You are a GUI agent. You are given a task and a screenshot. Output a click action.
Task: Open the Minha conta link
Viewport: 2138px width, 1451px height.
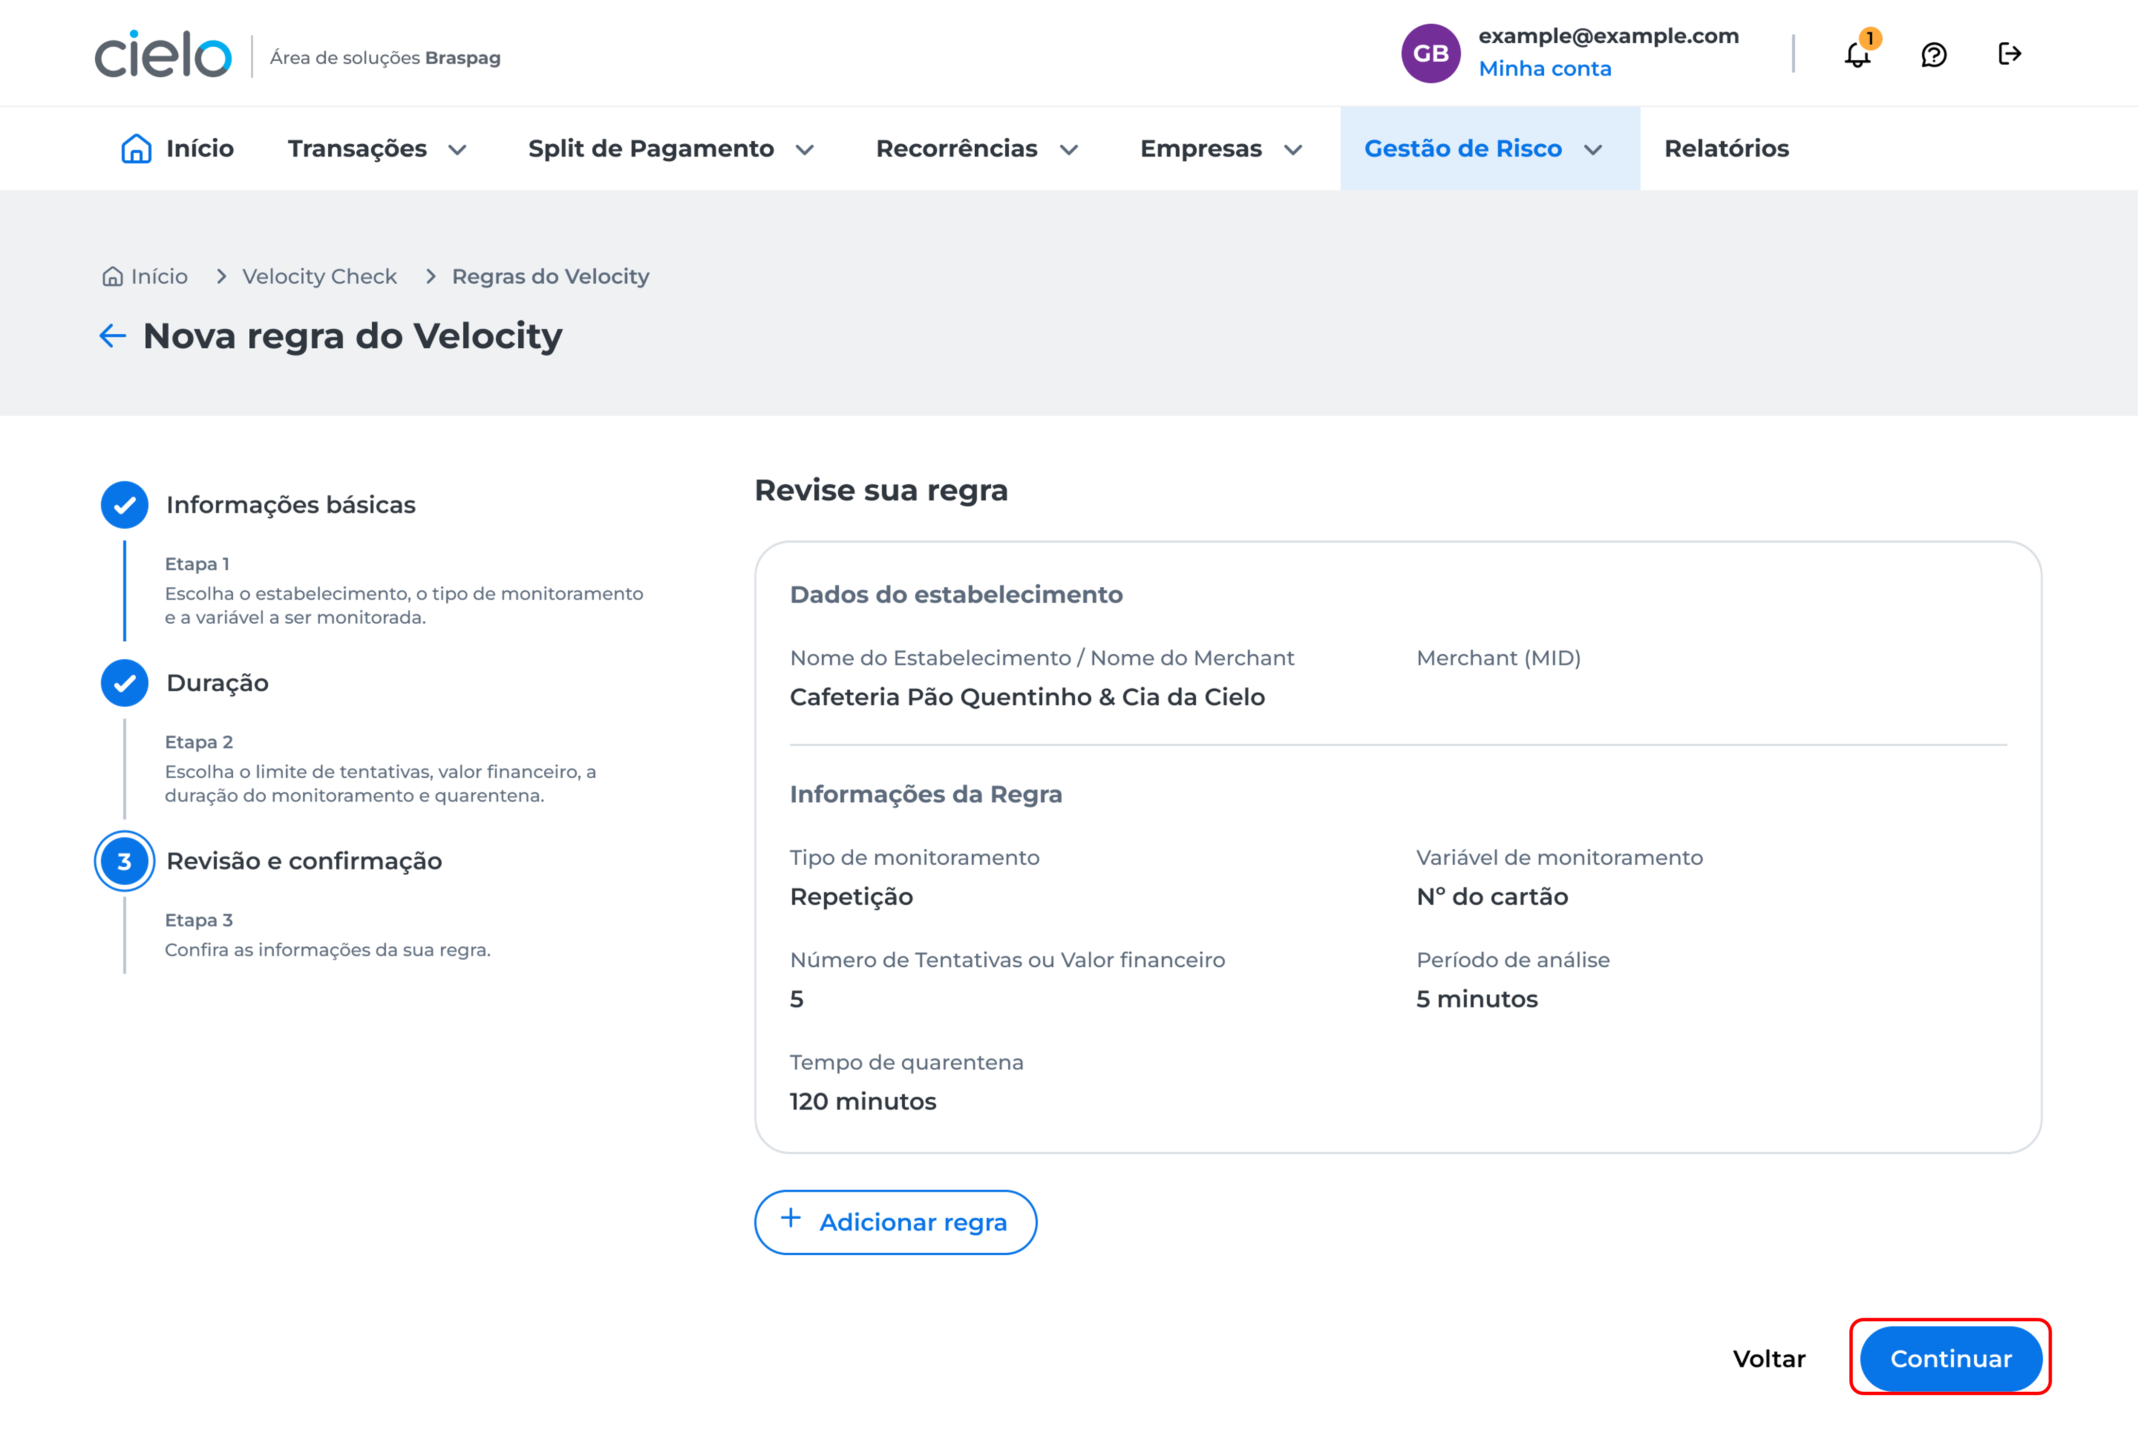pos(1545,69)
